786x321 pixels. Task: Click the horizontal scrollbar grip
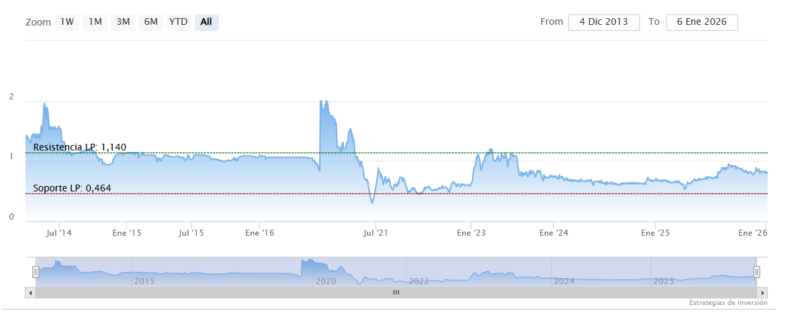click(396, 292)
